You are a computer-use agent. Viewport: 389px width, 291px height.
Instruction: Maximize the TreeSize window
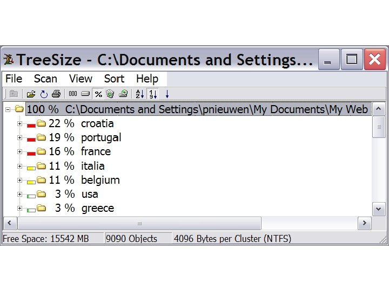[352, 59]
